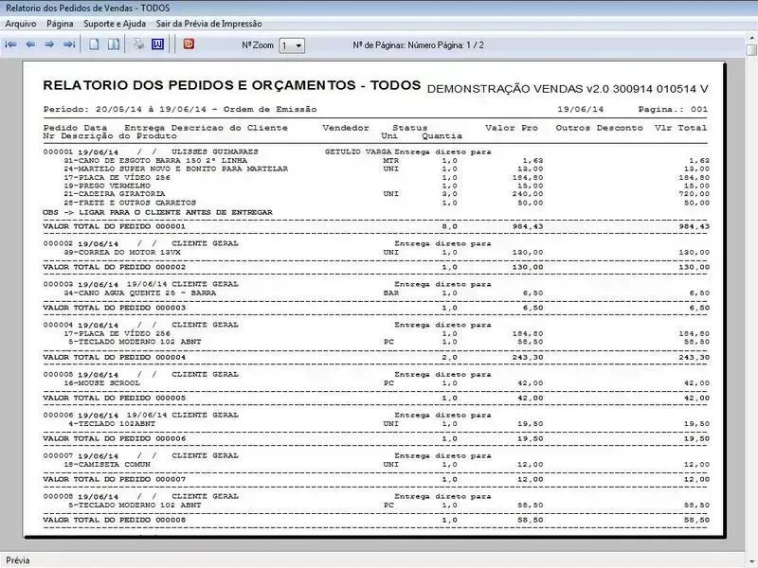Export report with the Word icon
The image size is (758, 568).
pyautogui.click(x=157, y=44)
